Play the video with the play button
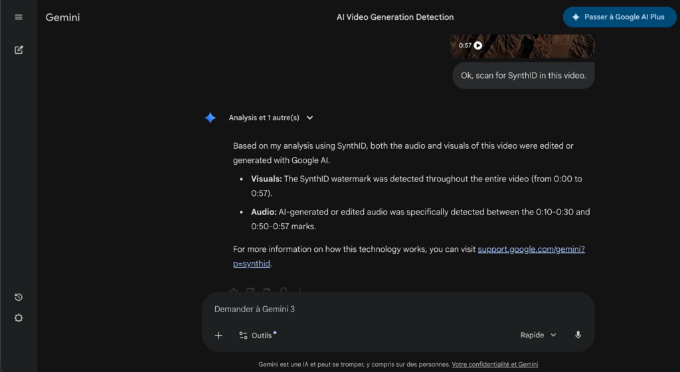The height and width of the screenshot is (372, 680). pyautogui.click(x=478, y=46)
